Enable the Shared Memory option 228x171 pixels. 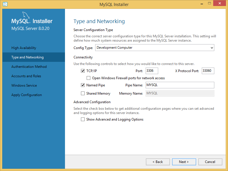[83, 93]
